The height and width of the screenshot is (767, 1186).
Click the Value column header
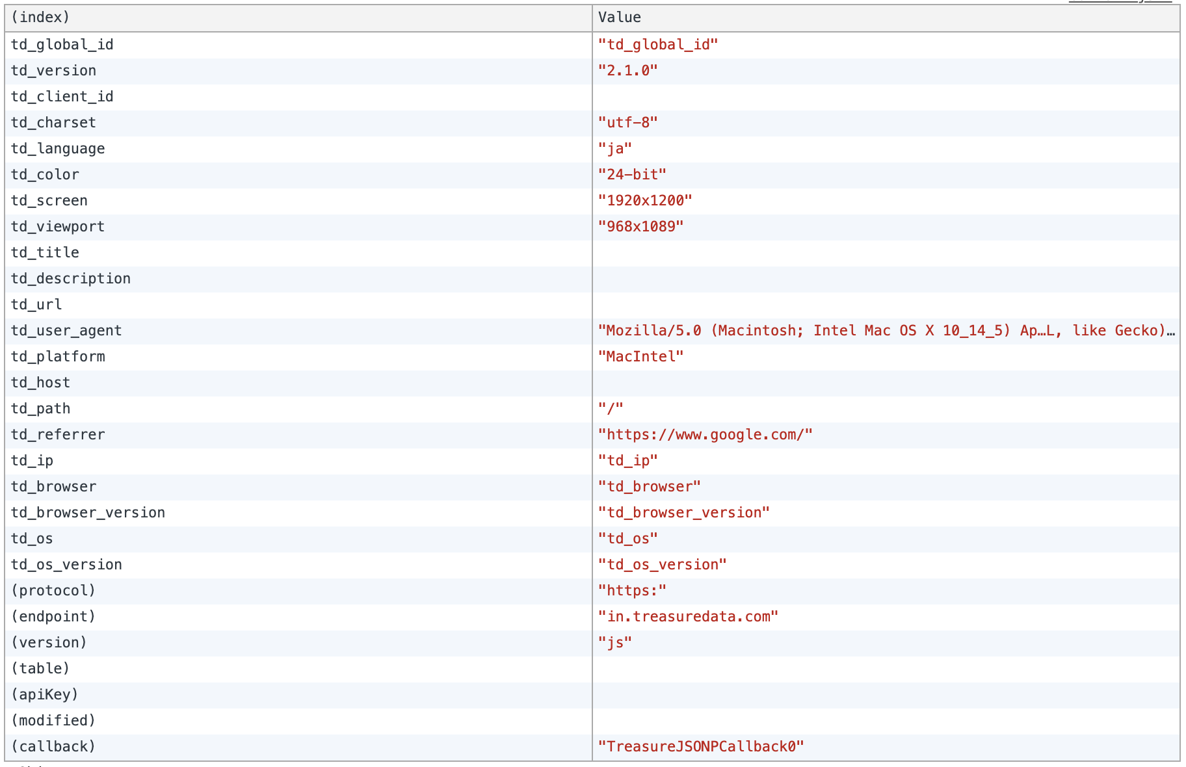click(x=886, y=18)
